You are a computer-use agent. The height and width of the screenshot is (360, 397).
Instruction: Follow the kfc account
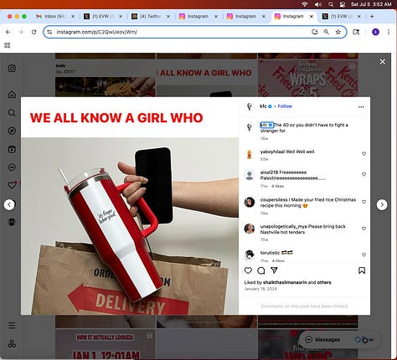(285, 106)
